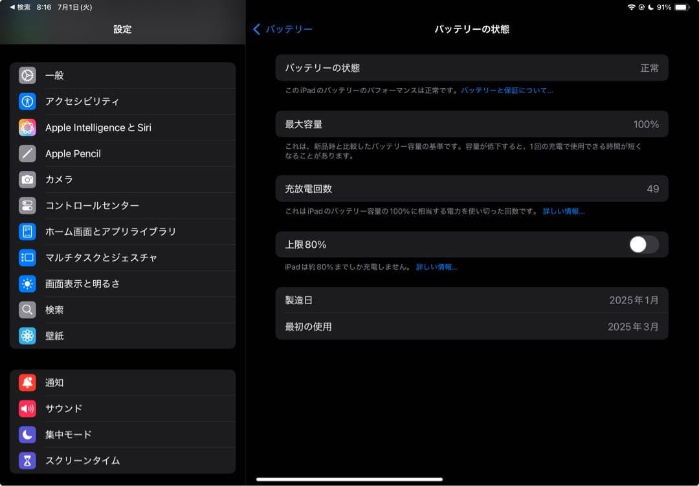
Task: Open the コントロールセンター settings icon
Action: click(x=27, y=206)
